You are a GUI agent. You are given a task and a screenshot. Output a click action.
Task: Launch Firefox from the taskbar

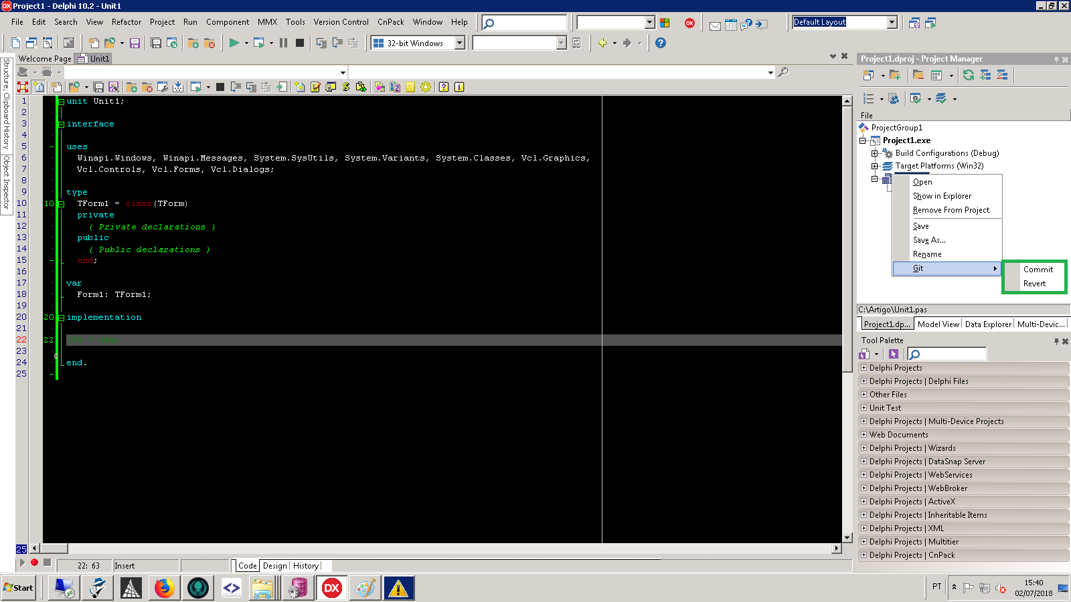tap(164, 588)
